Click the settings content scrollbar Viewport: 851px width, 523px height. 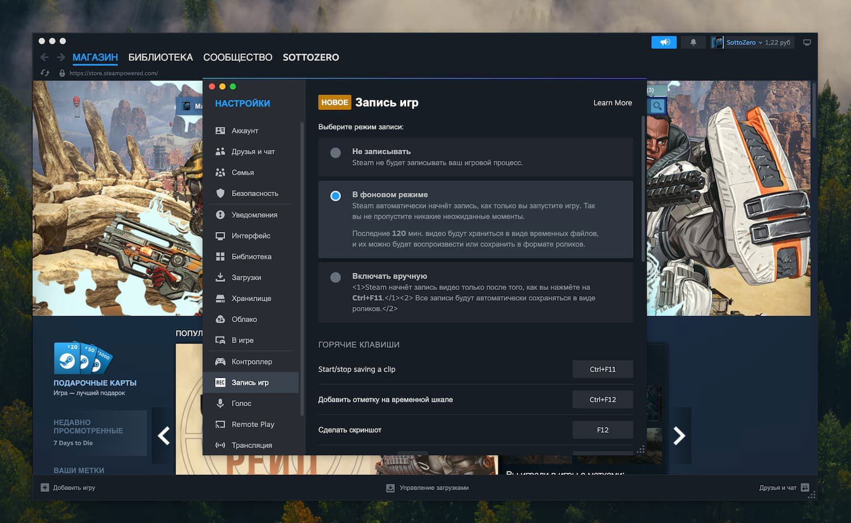pos(643,187)
